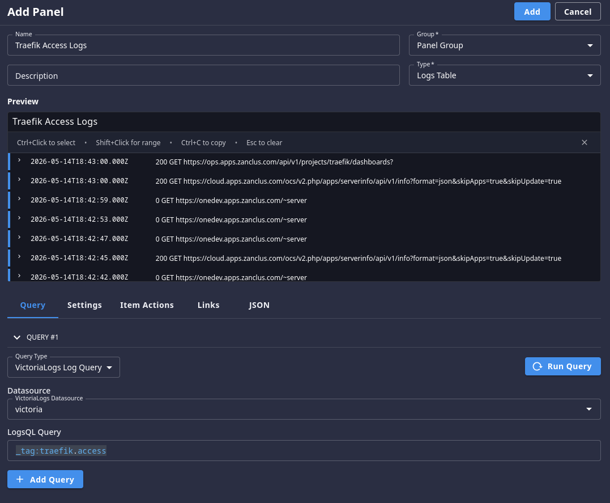Open the Query Type dropdown

tap(63, 367)
